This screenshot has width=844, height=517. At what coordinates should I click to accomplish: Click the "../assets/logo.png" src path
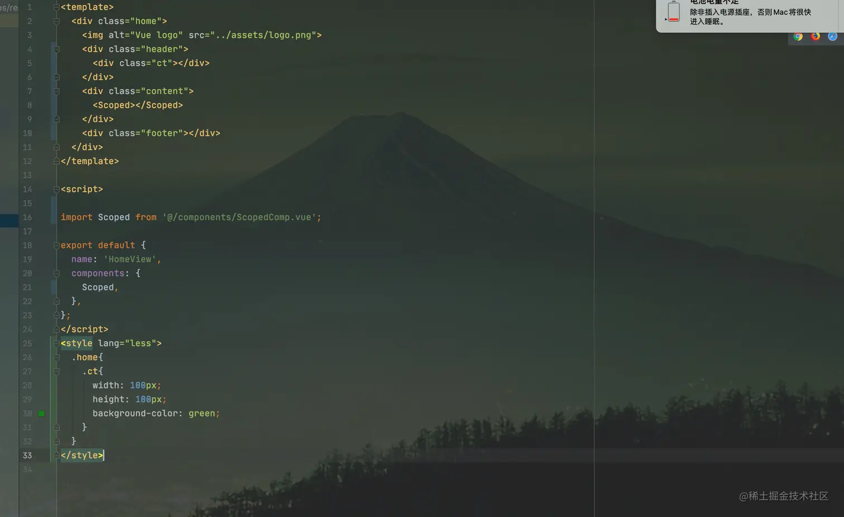tap(263, 35)
